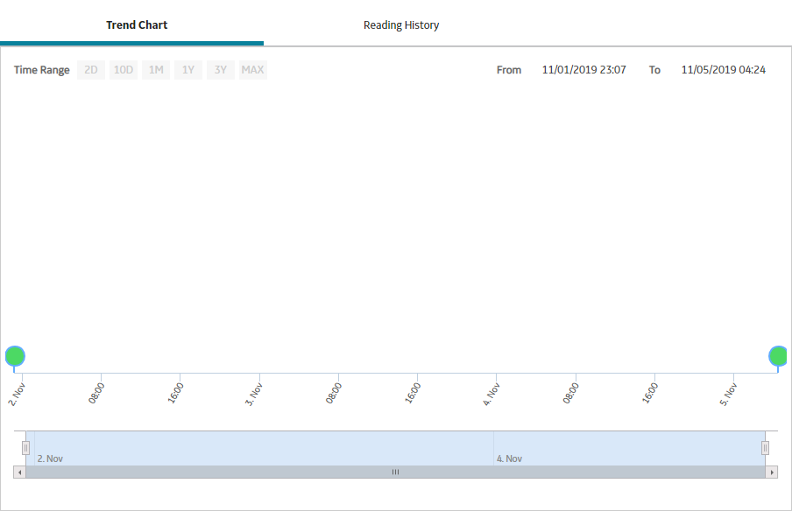Click the Time Range label
Screen dimensions: 792x511
(x=42, y=70)
